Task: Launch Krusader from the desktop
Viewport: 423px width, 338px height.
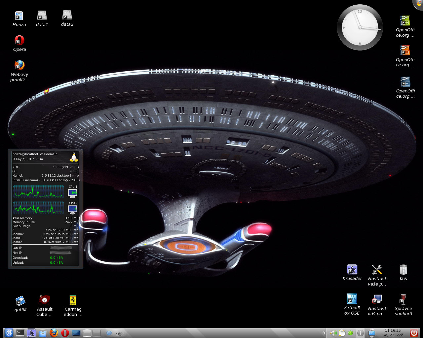Action: 352,272
